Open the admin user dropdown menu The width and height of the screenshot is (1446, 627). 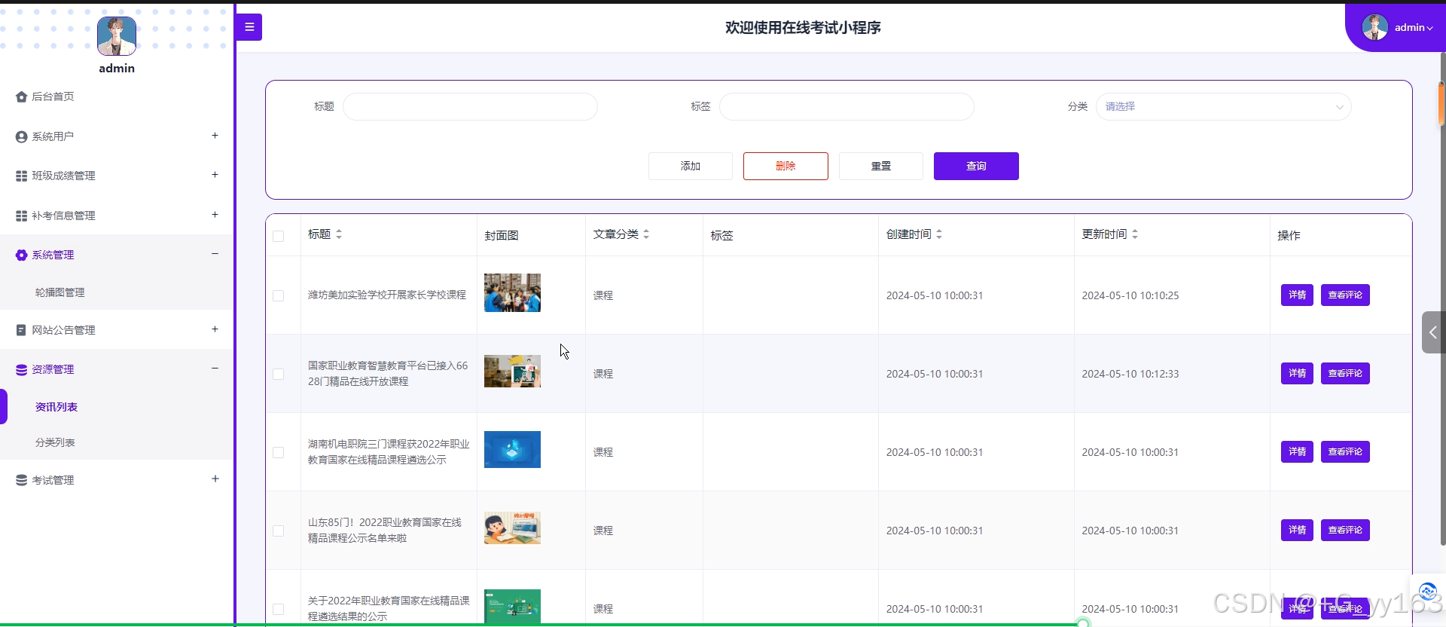(x=1414, y=27)
